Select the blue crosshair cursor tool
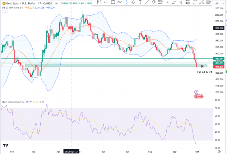This screenshot has width=227, height=154. pos(126,2)
